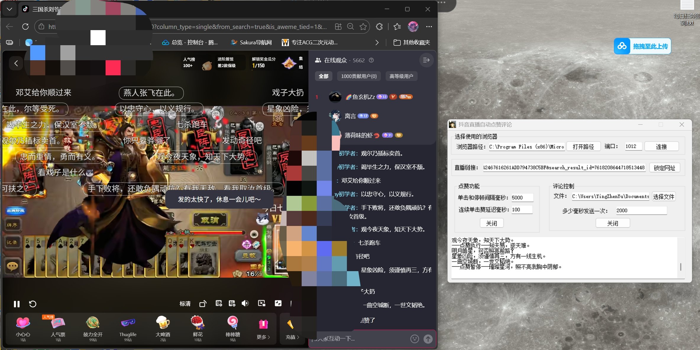Mute the live stream volume
The image size is (700, 350).
coord(245,303)
